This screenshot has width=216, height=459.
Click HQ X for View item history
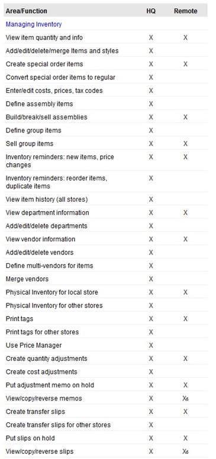point(151,199)
